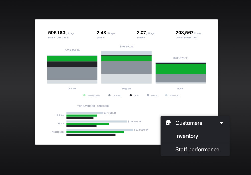This screenshot has height=175, width=251.
Task: Open the 2.07 Turns metric
Action: (x=146, y=35)
